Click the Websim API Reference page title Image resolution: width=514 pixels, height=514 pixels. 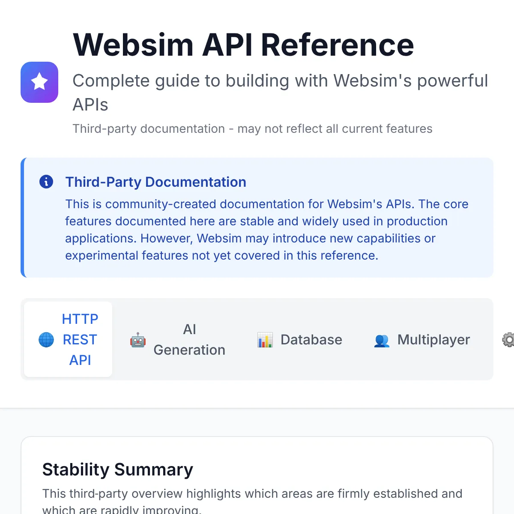pos(243,44)
